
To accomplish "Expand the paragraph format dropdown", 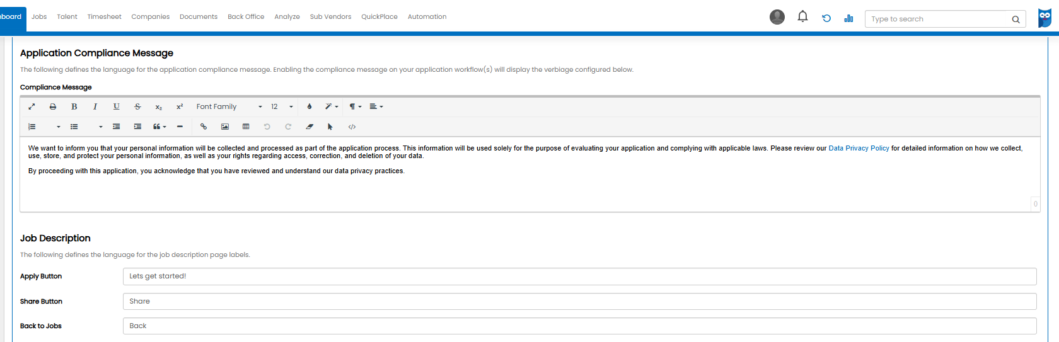I will [356, 106].
